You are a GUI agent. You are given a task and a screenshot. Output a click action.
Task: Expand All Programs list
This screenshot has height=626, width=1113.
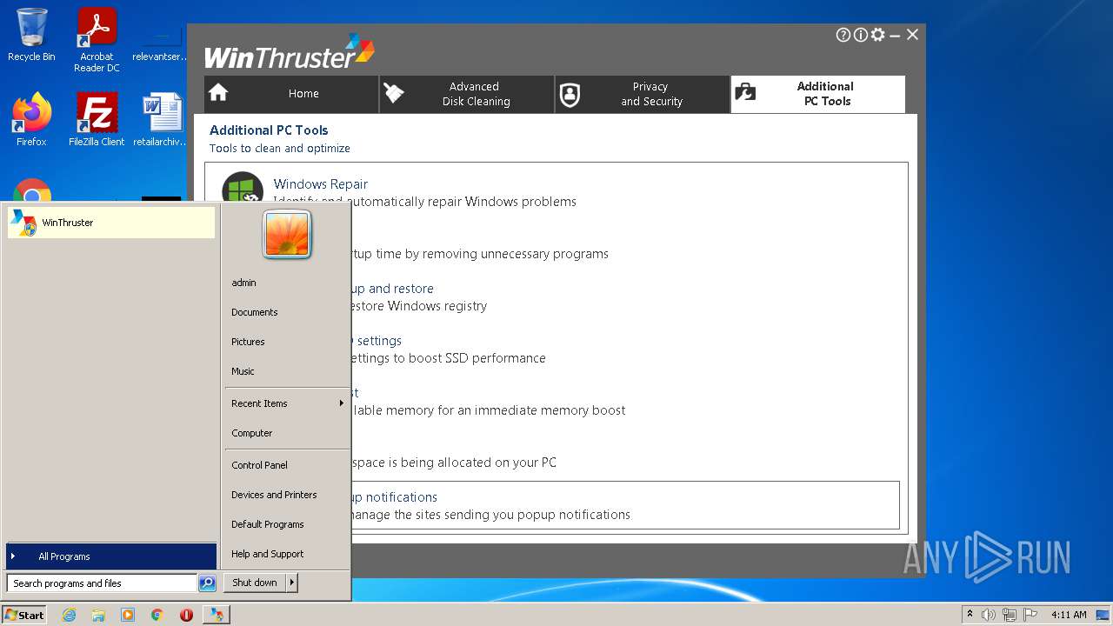click(111, 556)
